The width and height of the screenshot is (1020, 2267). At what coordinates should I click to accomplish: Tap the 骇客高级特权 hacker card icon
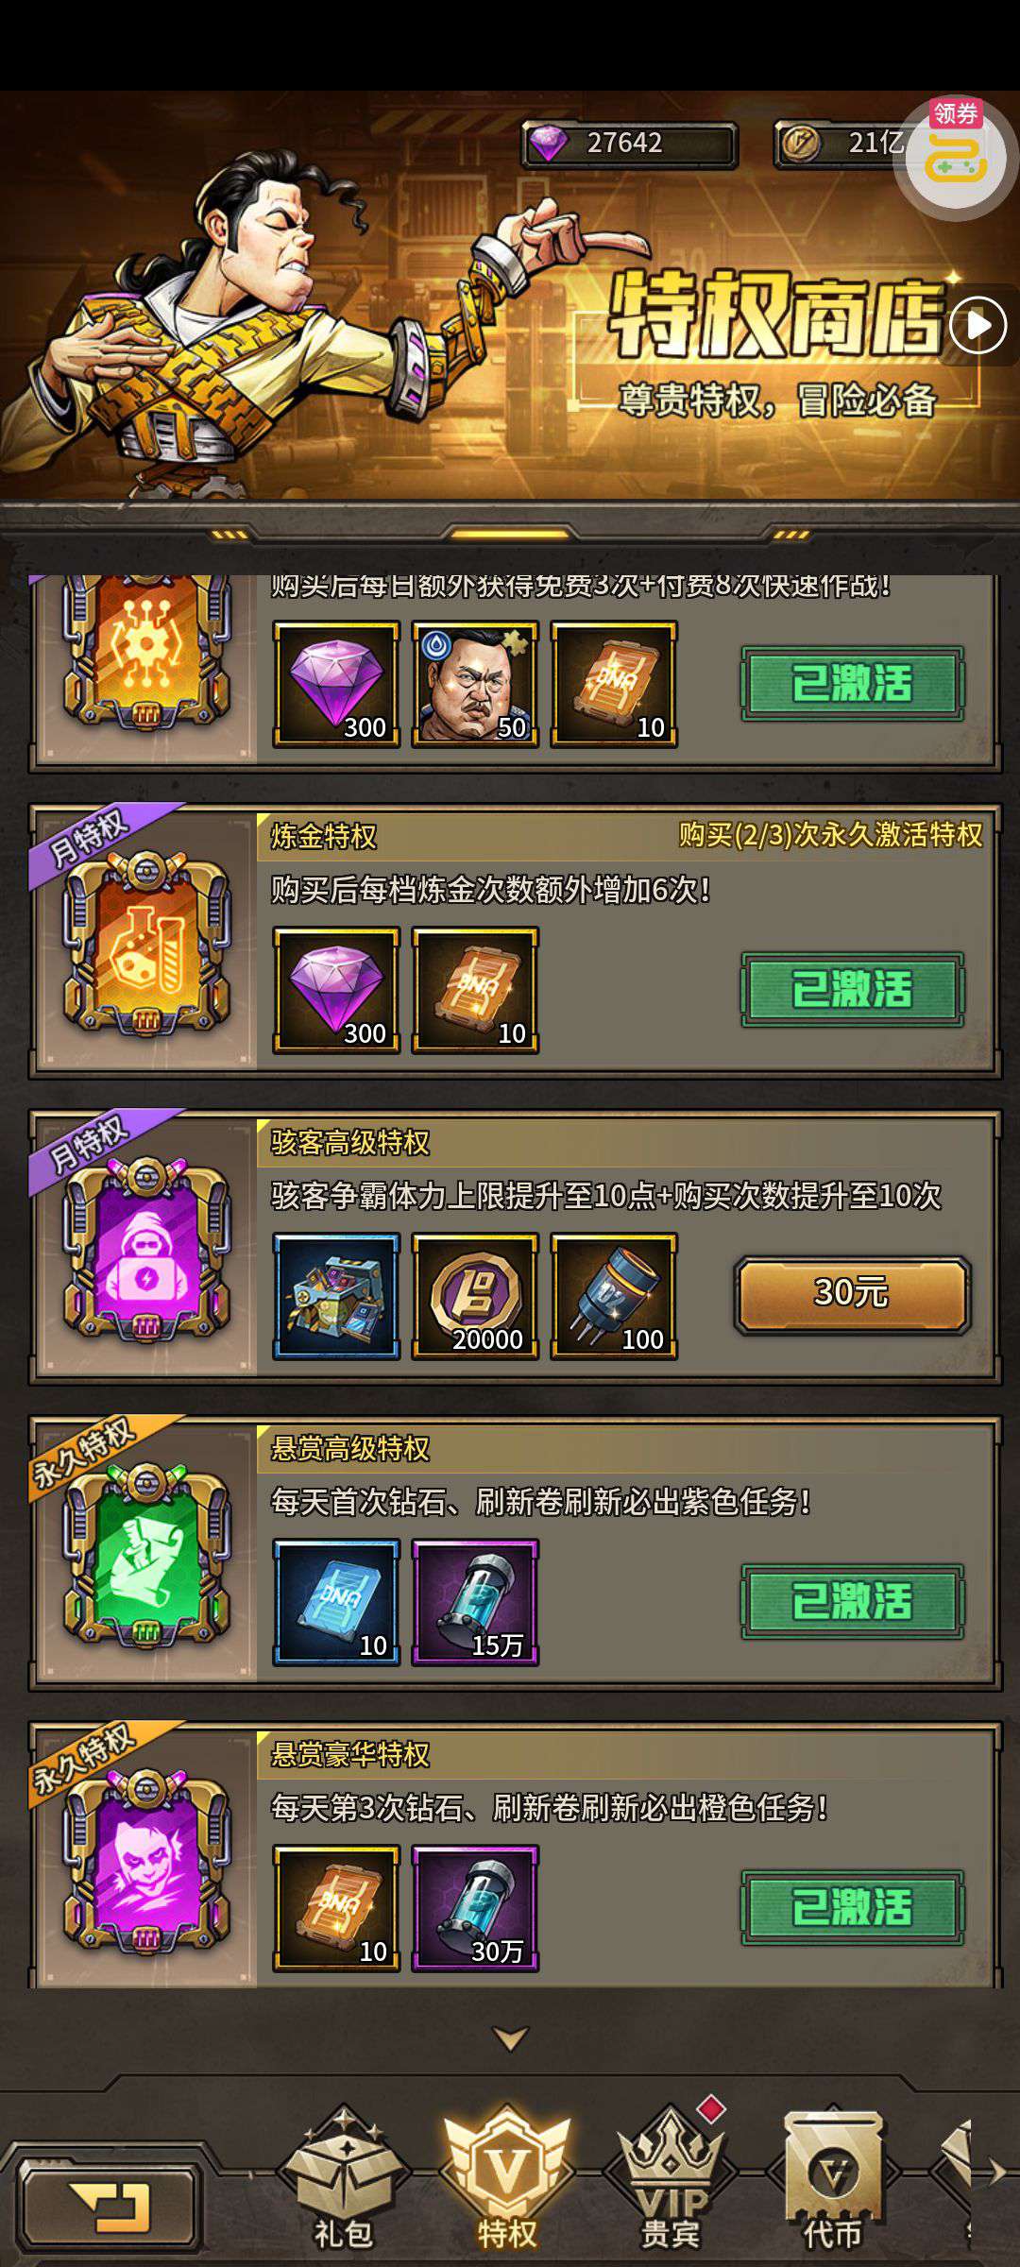click(x=146, y=1250)
